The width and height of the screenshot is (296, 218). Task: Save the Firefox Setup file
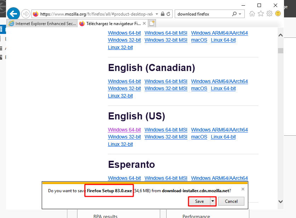point(199,201)
